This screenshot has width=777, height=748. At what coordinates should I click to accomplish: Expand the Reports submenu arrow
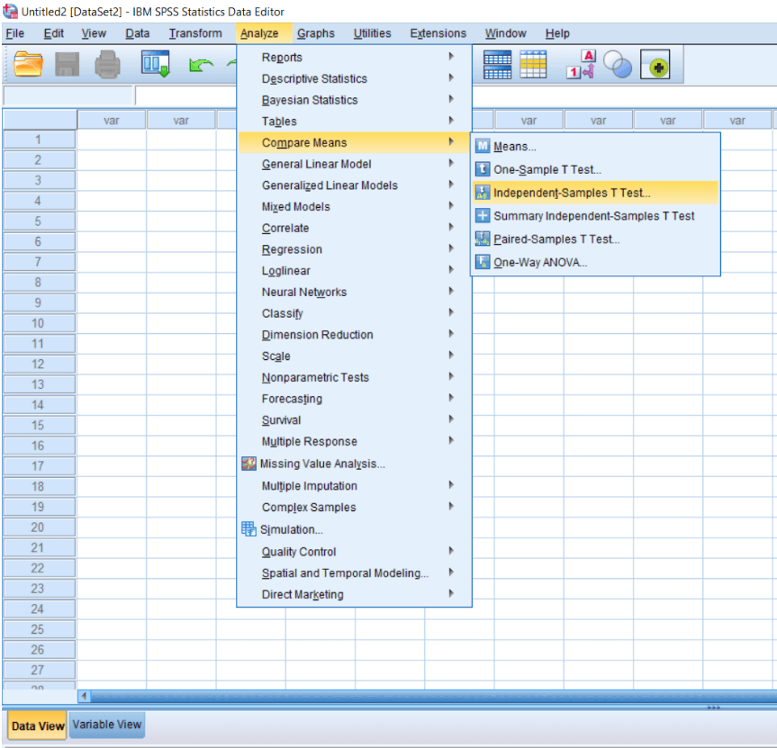(x=451, y=57)
